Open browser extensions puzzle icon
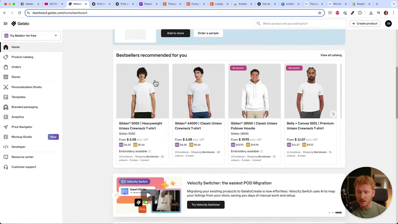 coord(360,13)
